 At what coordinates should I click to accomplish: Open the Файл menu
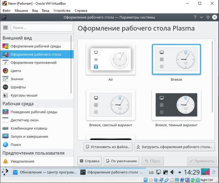click(7, 11)
